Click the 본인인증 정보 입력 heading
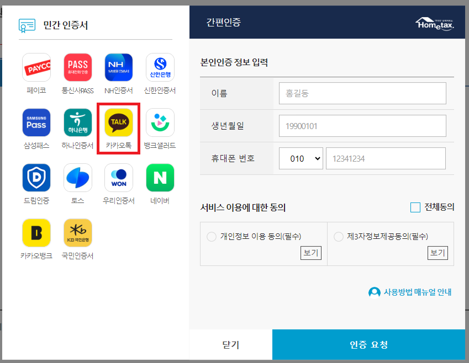 pyautogui.click(x=234, y=62)
